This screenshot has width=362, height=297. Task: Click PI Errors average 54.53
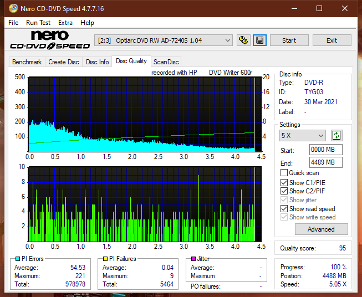click(x=78, y=268)
